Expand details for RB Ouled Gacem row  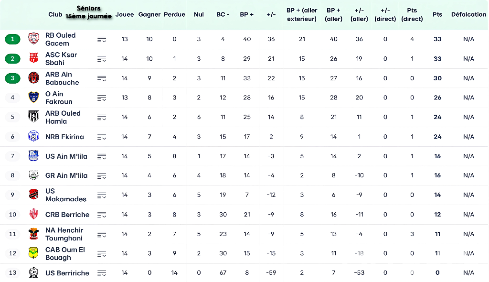coord(102,39)
